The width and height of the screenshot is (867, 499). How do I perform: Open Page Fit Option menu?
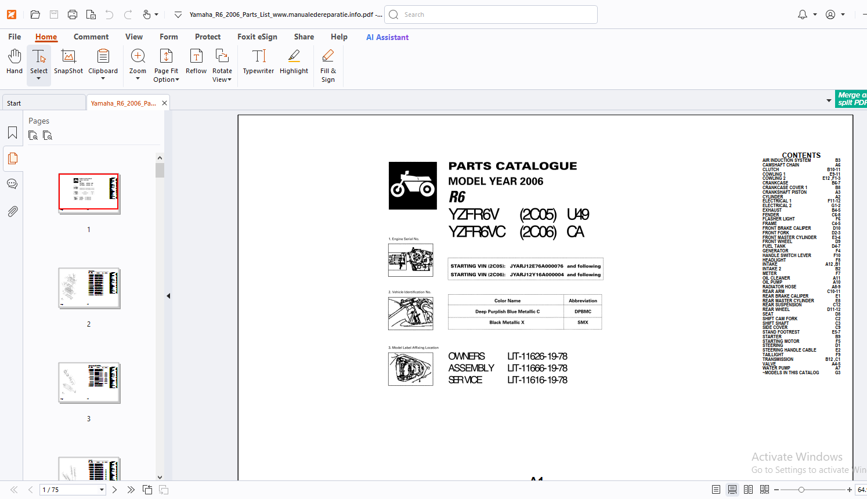(166, 66)
